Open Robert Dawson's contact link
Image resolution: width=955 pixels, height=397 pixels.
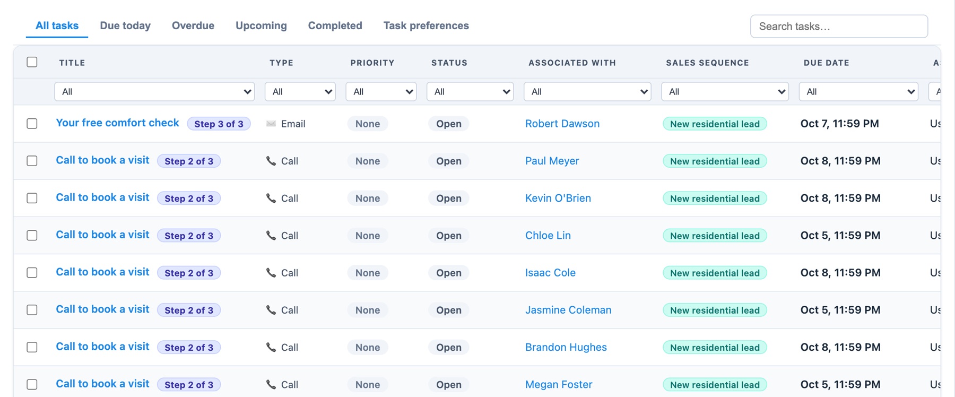click(562, 124)
